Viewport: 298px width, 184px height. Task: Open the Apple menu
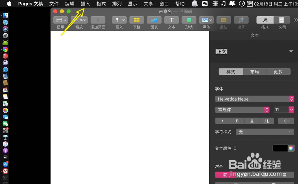pyautogui.click(x=9, y=4)
